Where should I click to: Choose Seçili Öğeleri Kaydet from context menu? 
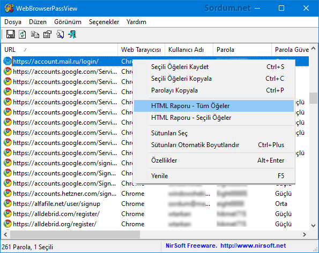[214, 67]
